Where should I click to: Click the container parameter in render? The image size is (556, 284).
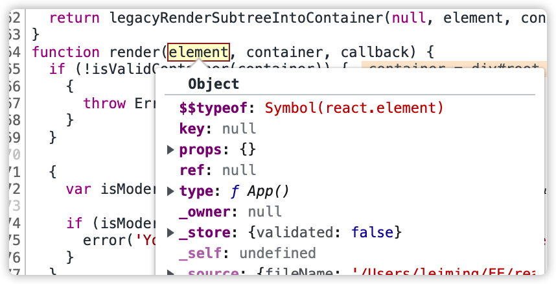pyautogui.click(x=284, y=52)
